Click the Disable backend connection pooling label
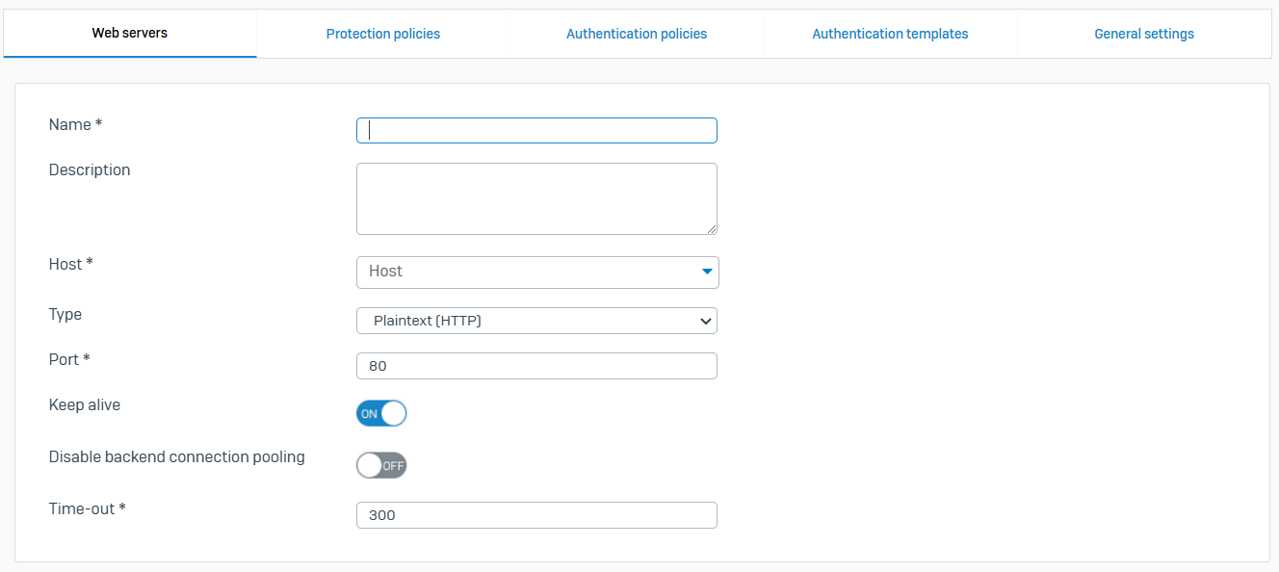The height and width of the screenshot is (572, 1279). [176, 457]
